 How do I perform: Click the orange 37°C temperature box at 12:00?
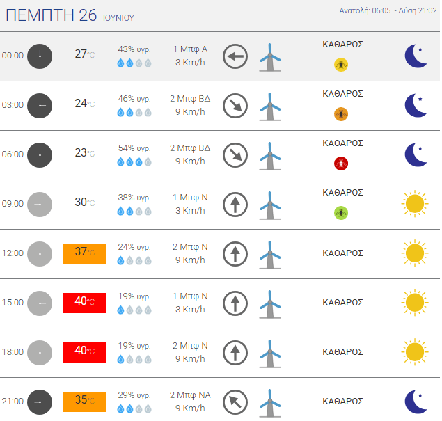click(x=84, y=253)
